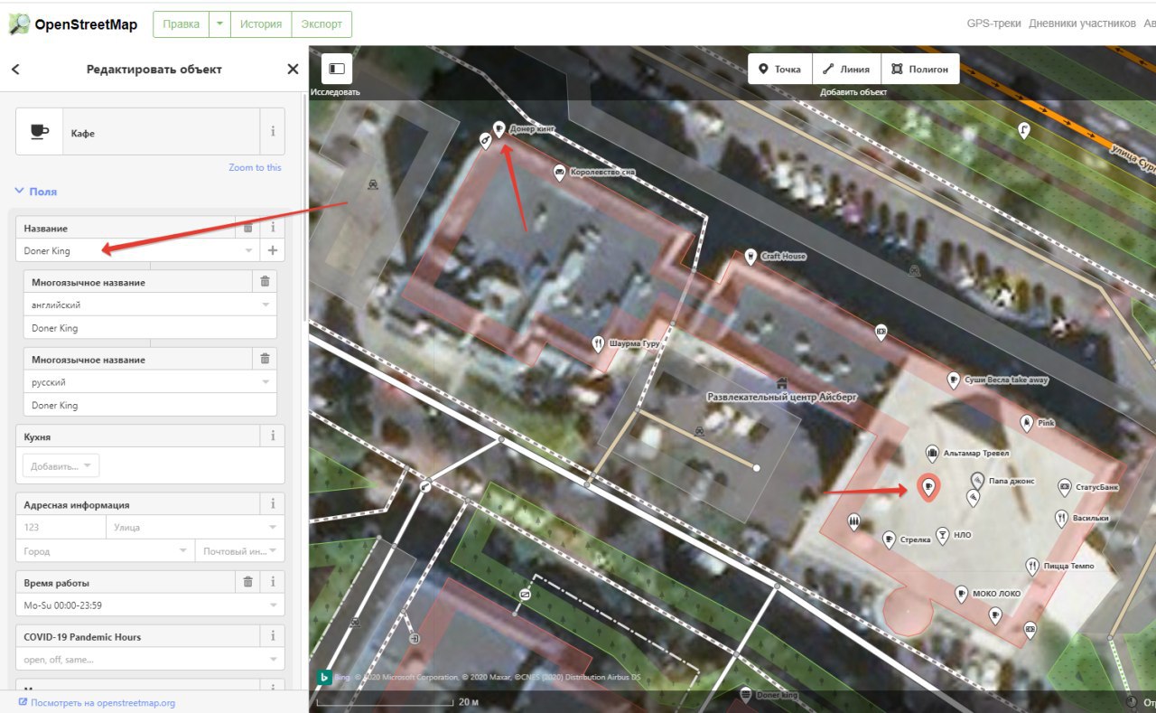Select the МОКО ЛОКО cafe marker

pyautogui.click(x=962, y=594)
